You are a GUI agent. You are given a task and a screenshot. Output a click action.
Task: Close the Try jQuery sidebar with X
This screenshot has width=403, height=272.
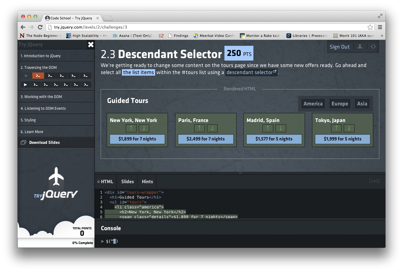click(91, 45)
